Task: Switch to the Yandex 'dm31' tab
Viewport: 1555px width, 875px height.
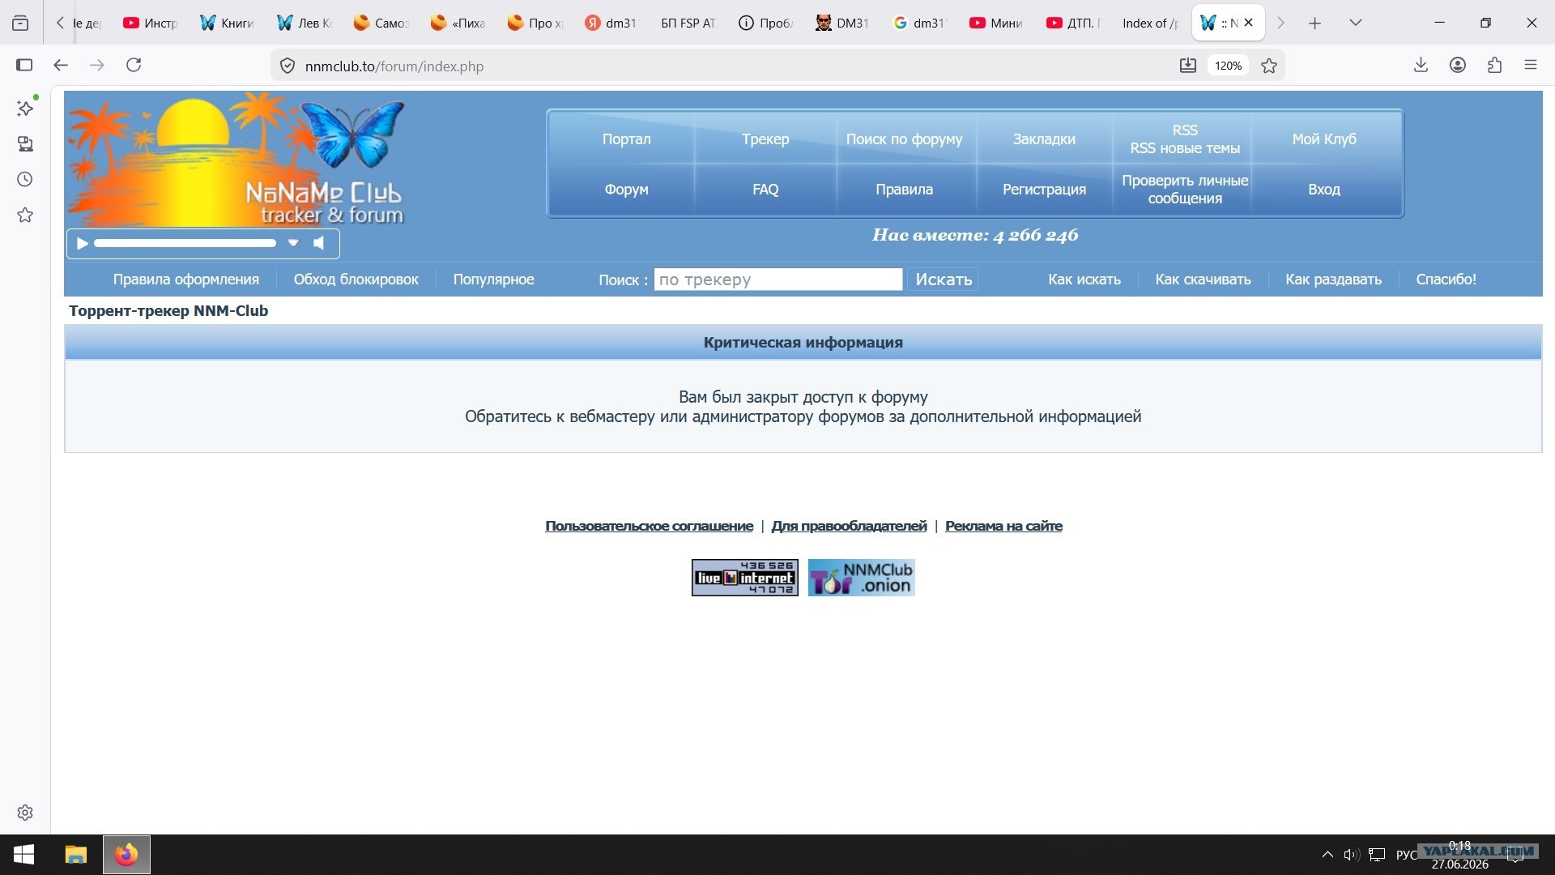Action: click(612, 23)
